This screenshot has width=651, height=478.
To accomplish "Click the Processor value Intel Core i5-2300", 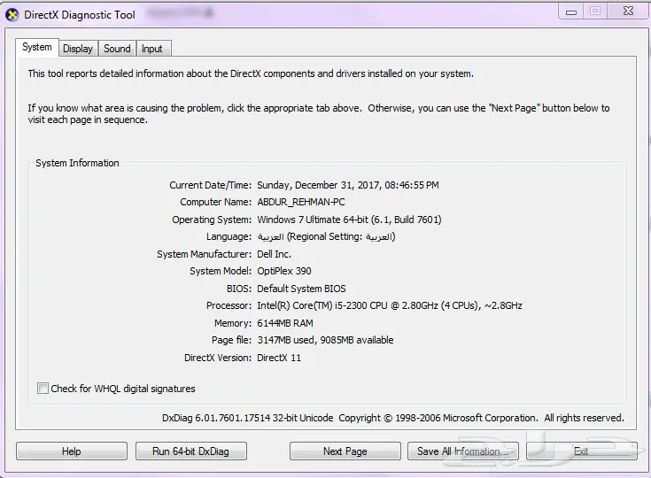I will pos(389,305).
